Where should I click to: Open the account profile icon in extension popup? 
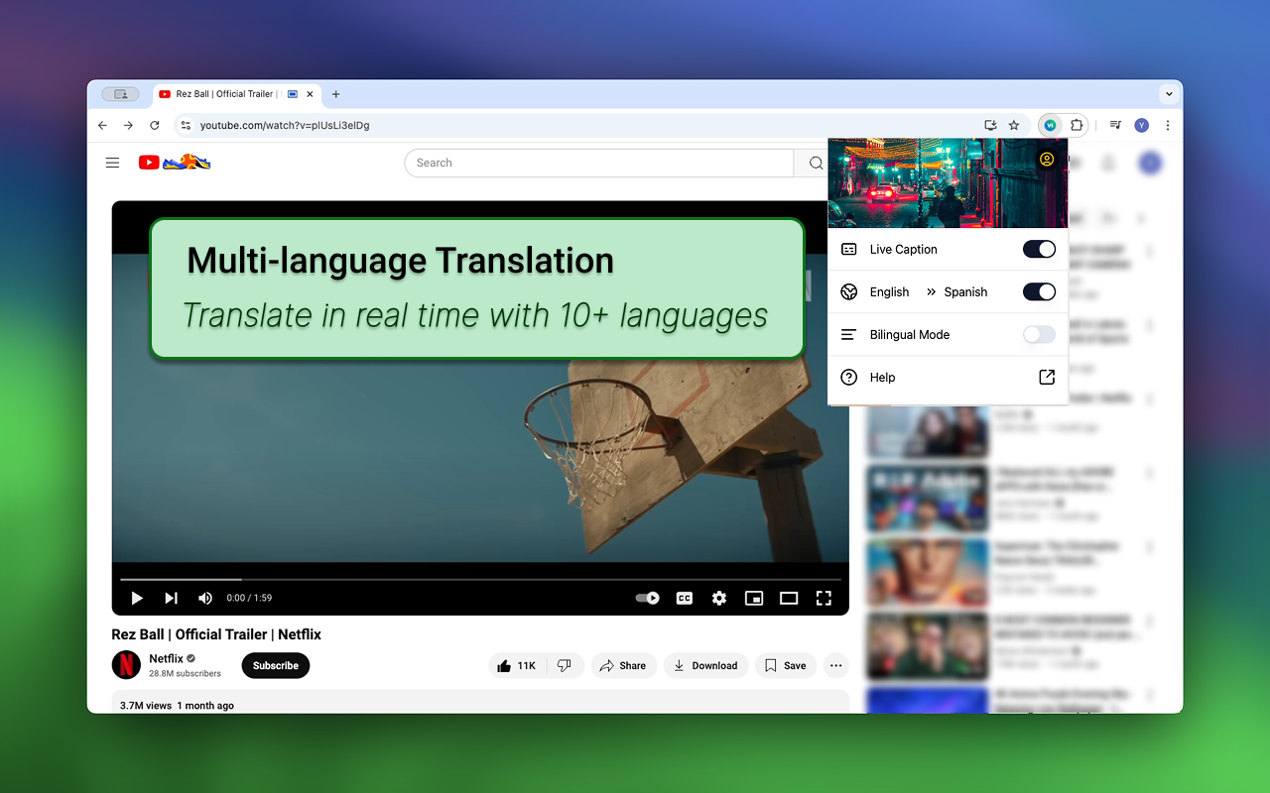pos(1046,160)
